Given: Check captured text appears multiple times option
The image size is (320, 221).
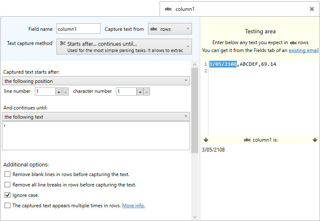Looking at the screenshot, I should tap(7, 205).
